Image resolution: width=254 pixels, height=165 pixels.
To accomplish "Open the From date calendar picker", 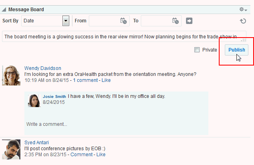I will [124, 21].
